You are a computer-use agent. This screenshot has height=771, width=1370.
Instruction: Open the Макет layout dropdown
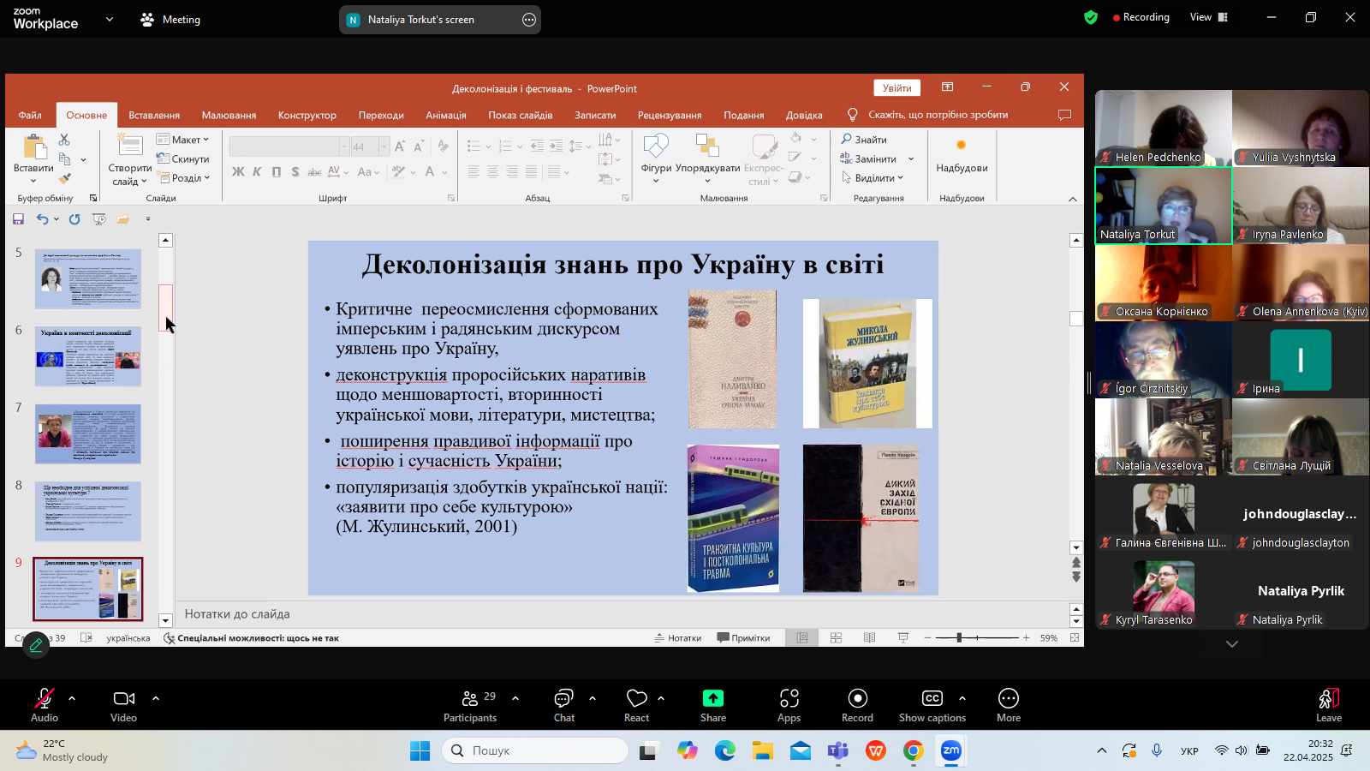click(x=182, y=140)
